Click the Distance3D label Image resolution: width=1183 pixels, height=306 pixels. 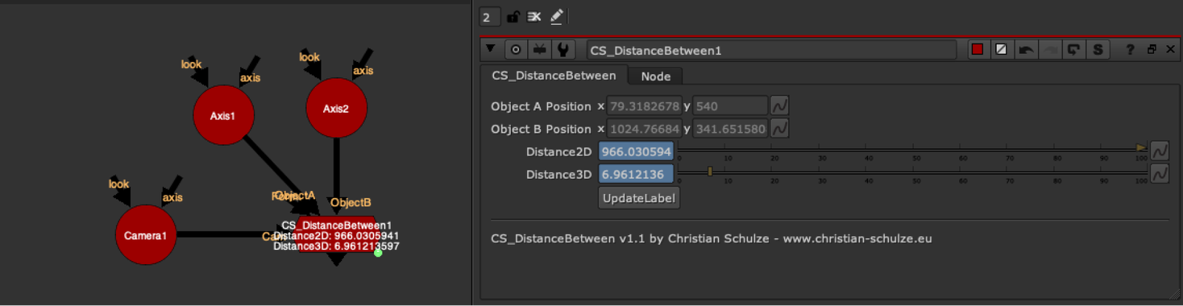click(x=559, y=175)
